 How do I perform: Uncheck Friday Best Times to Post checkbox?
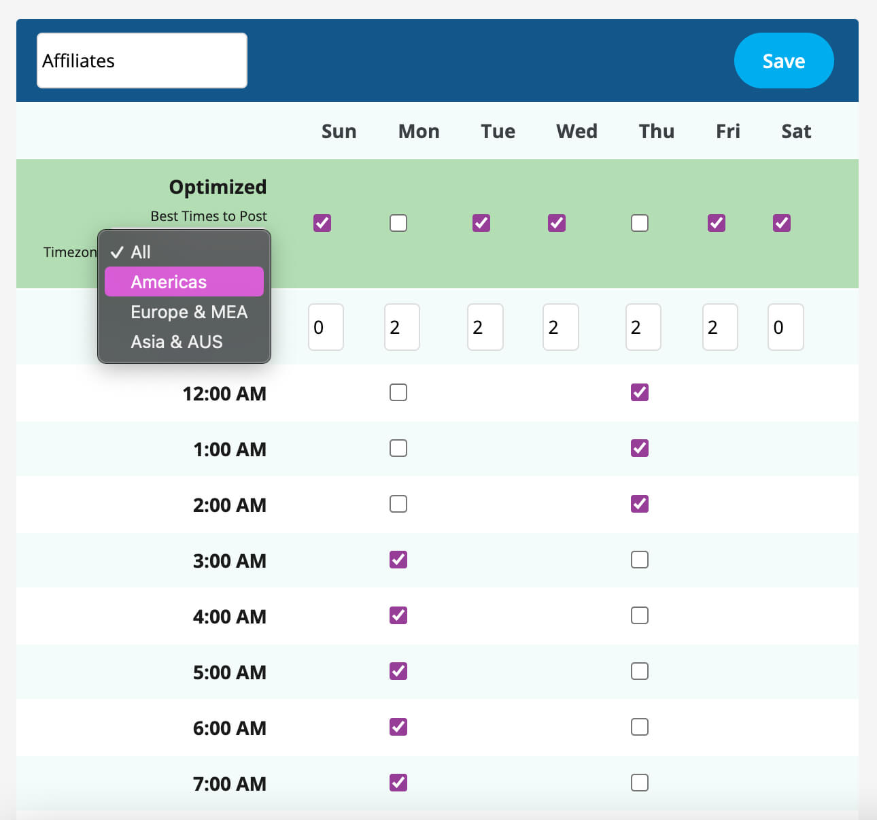717,223
